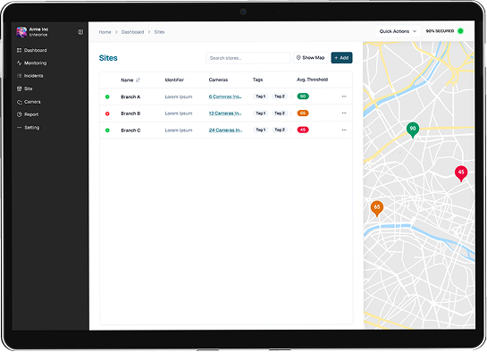Click the Tags column header
The width and height of the screenshot is (487, 352).
point(257,80)
